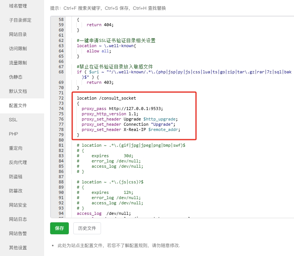The image size is (294, 256).
Task: Select the 防篡改 tab
Action: point(16,191)
